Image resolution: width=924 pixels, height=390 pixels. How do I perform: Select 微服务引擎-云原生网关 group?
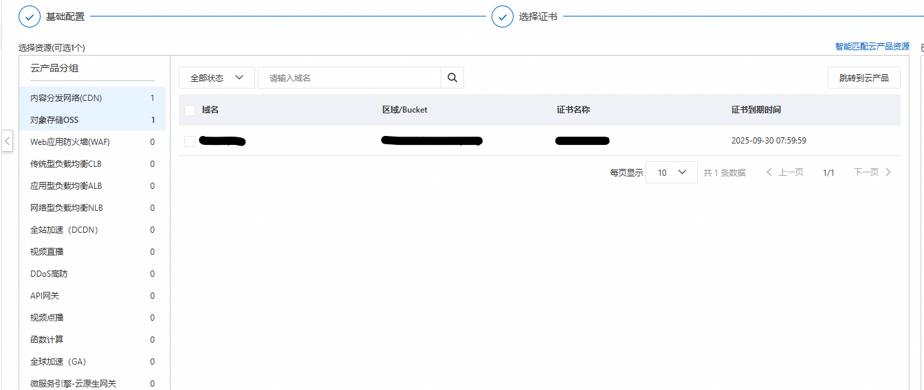92,382
